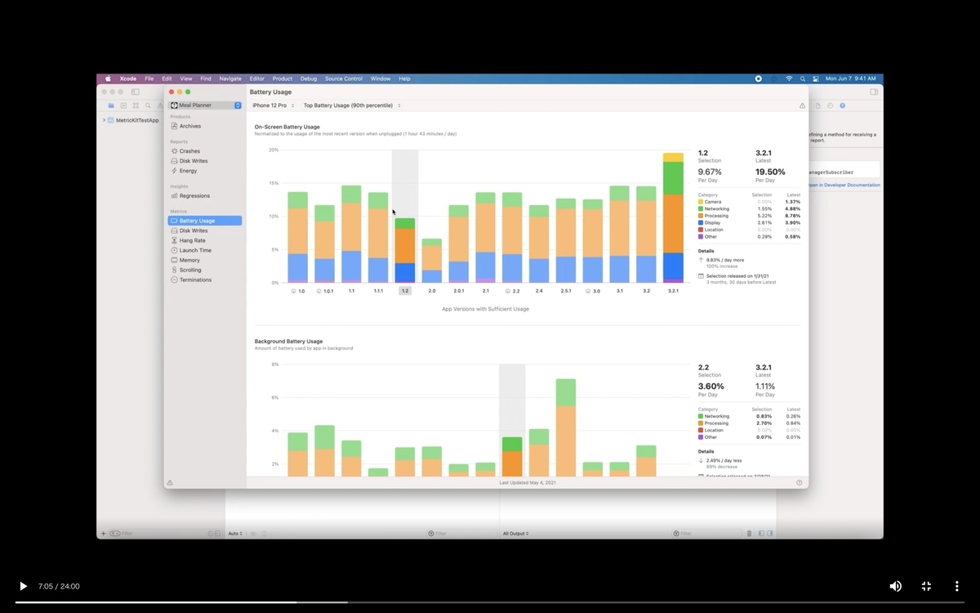Add item with plus button in navigator
This screenshot has width=980, height=613.
coord(103,534)
